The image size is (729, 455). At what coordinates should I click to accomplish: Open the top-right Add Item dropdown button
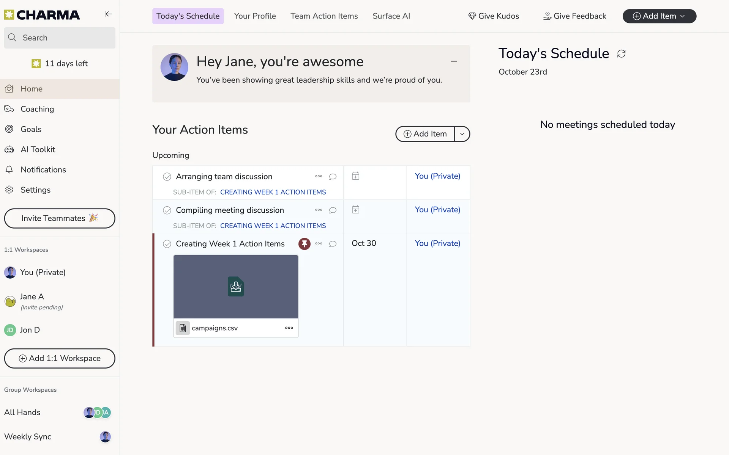[x=659, y=16]
